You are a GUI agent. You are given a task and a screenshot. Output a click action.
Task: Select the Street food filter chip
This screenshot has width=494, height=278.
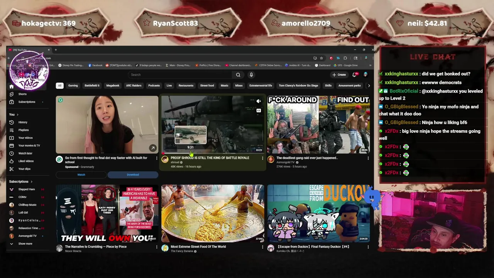coord(207,86)
